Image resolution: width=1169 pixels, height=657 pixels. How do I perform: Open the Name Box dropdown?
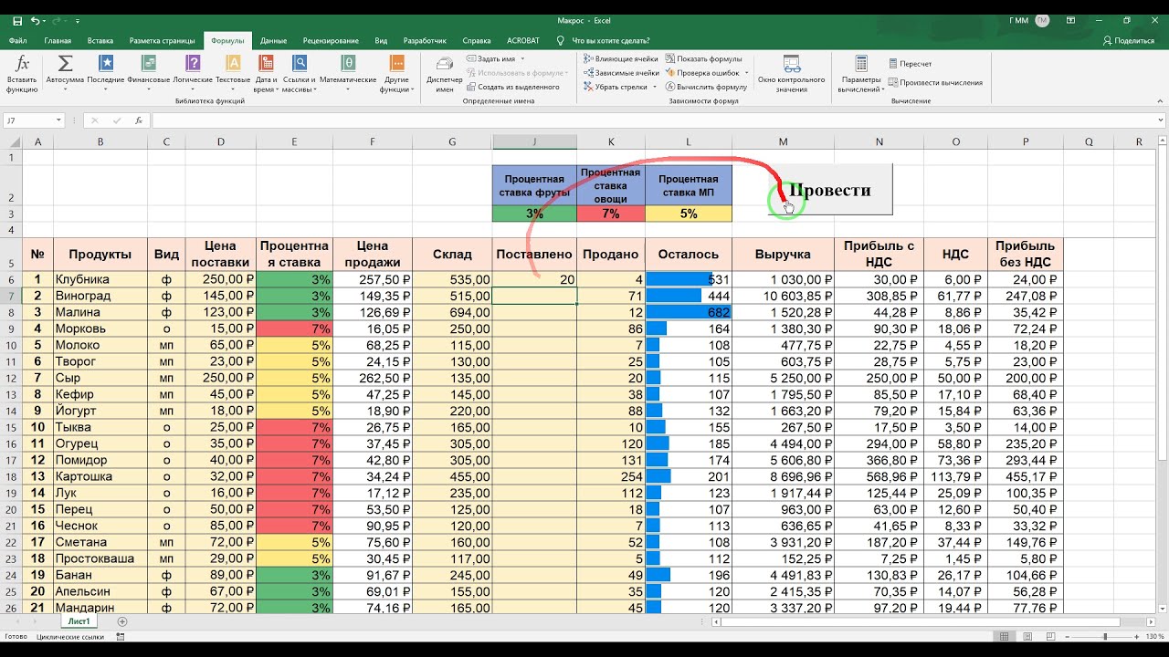pyautogui.click(x=59, y=120)
